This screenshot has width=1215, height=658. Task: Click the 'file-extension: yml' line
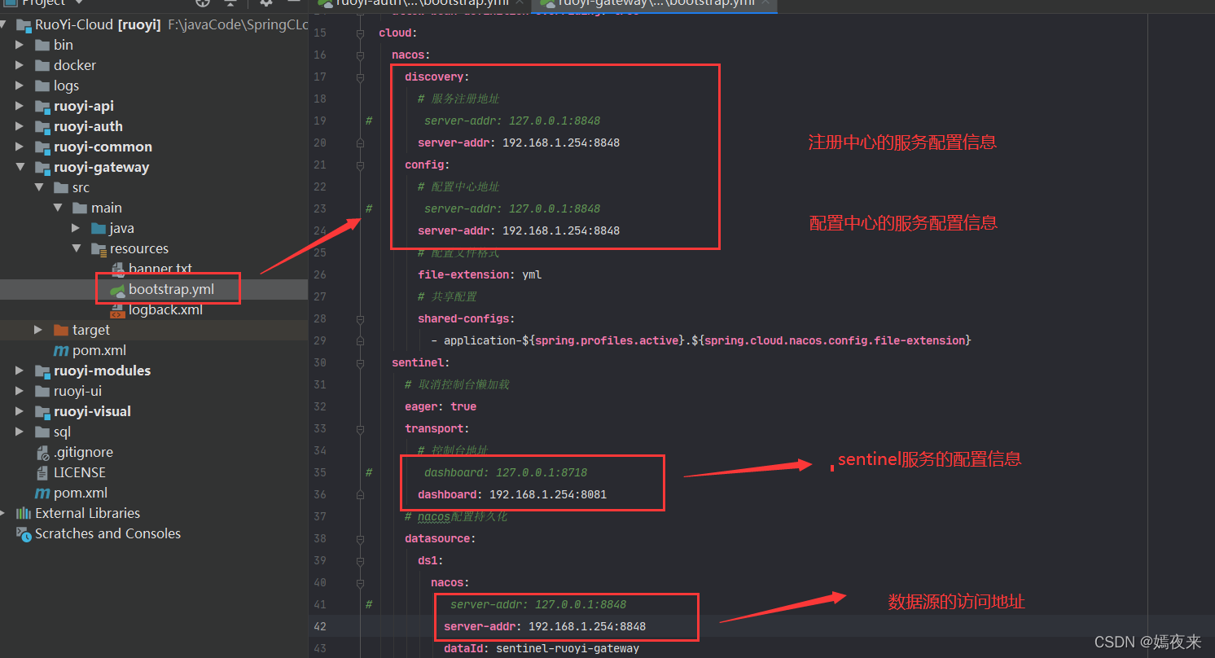tap(480, 275)
